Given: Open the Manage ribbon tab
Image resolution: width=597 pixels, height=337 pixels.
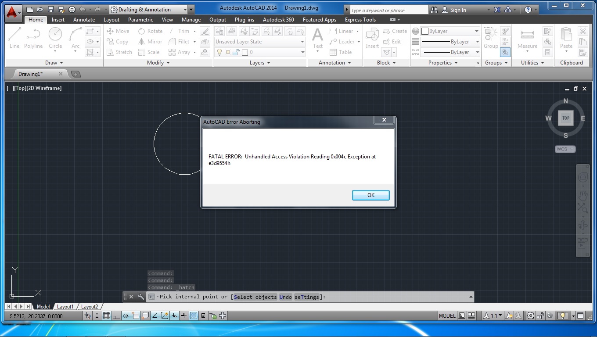Looking at the screenshot, I should (x=191, y=20).
